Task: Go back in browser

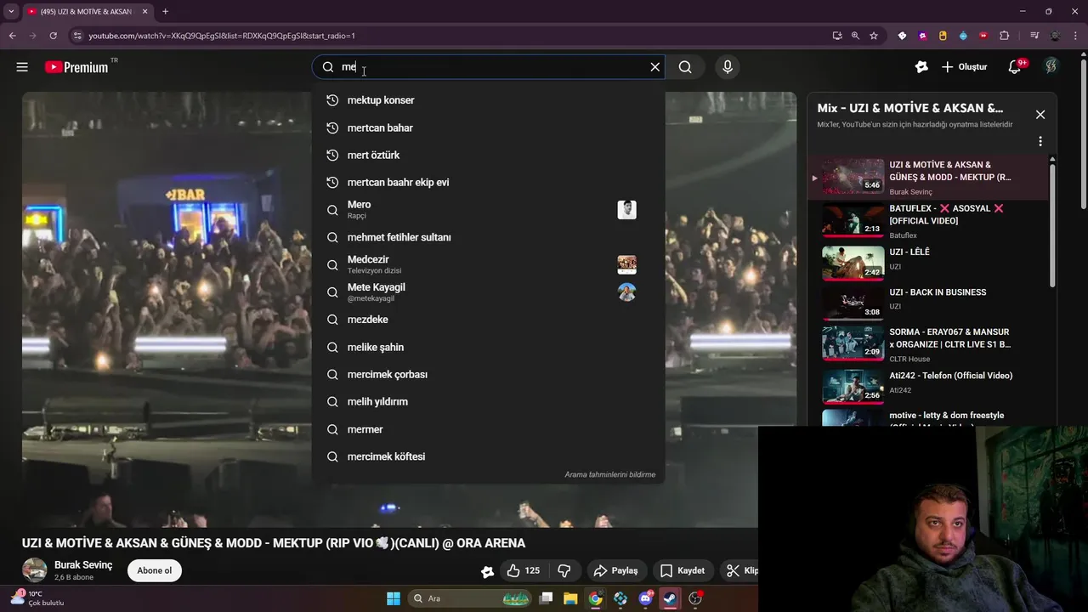Action: click(12, 36)
